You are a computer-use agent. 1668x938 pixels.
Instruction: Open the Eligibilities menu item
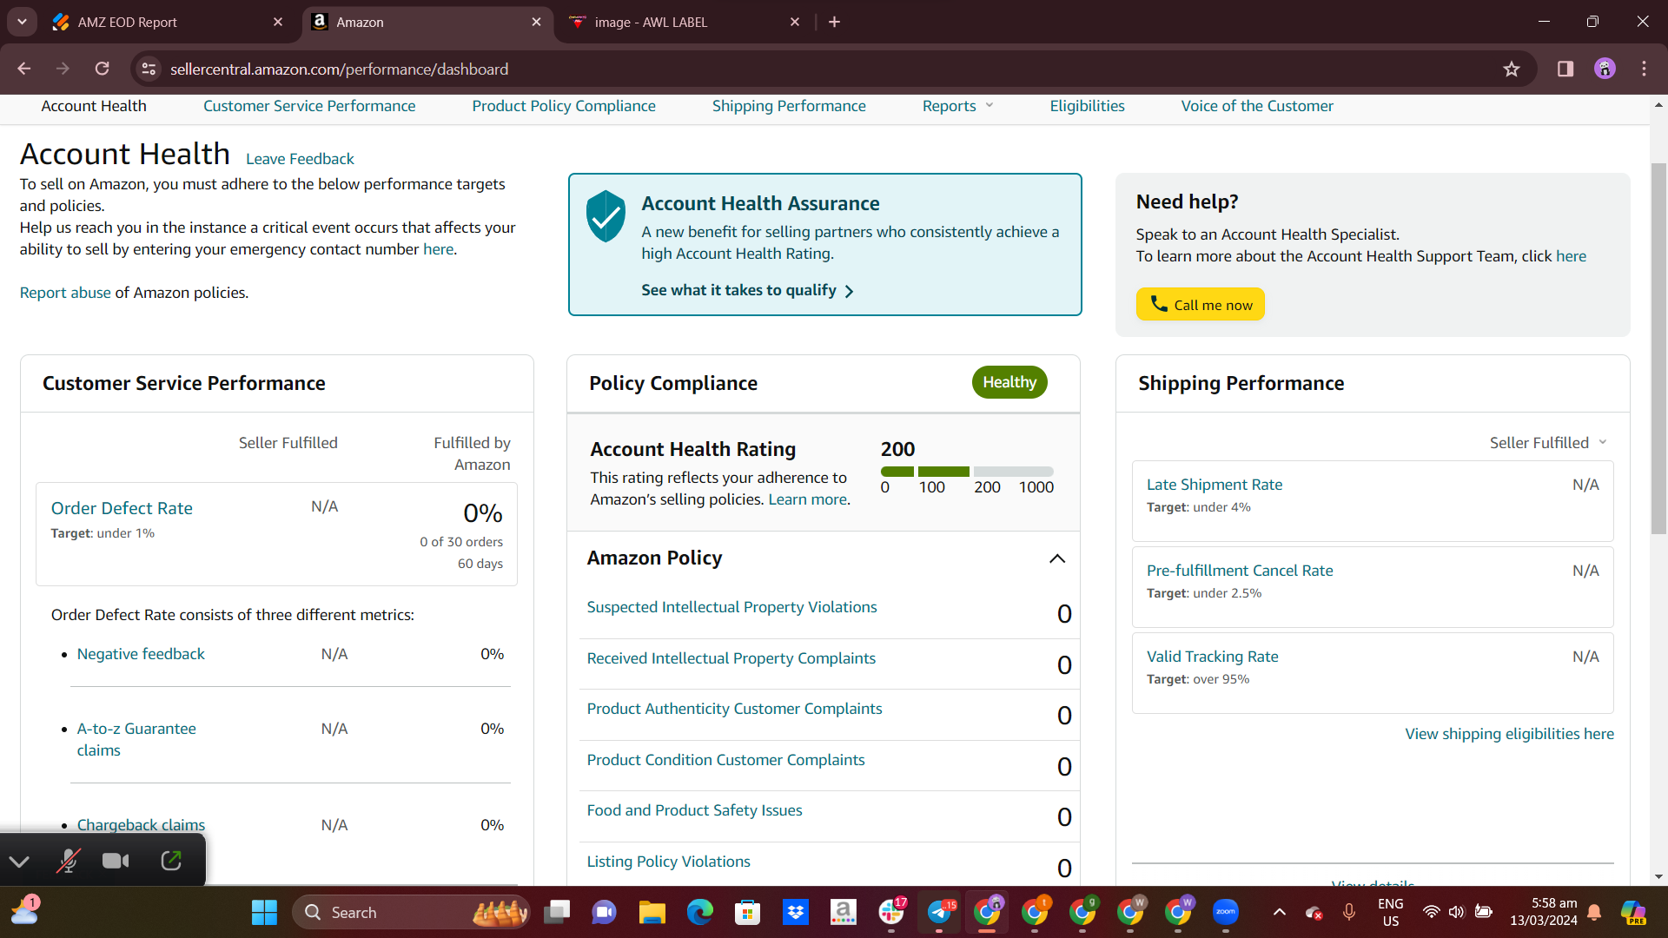(1087, 106)
